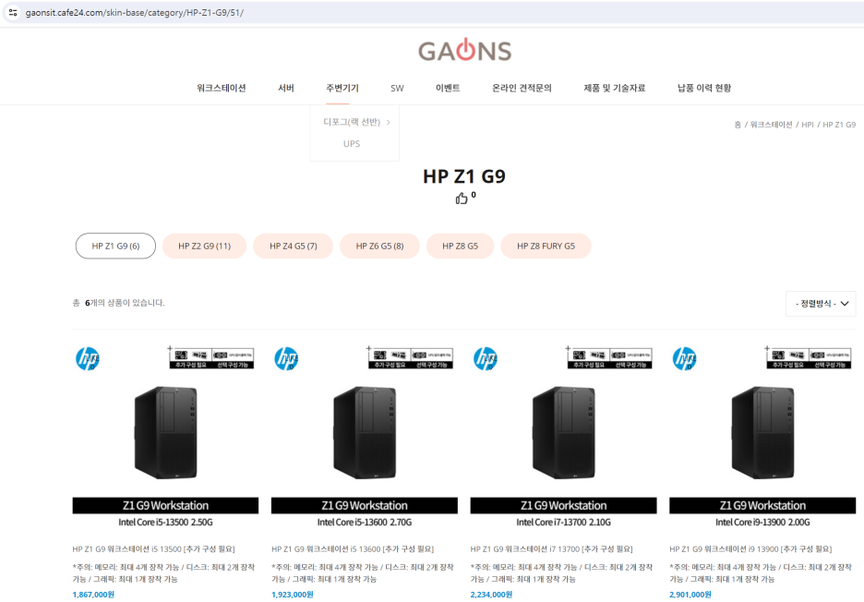Click the 홈 breadcrumb link
Image resolution: width=864 pixels, height=602 pixels.
pyautogui.click(x=738, y=126)
